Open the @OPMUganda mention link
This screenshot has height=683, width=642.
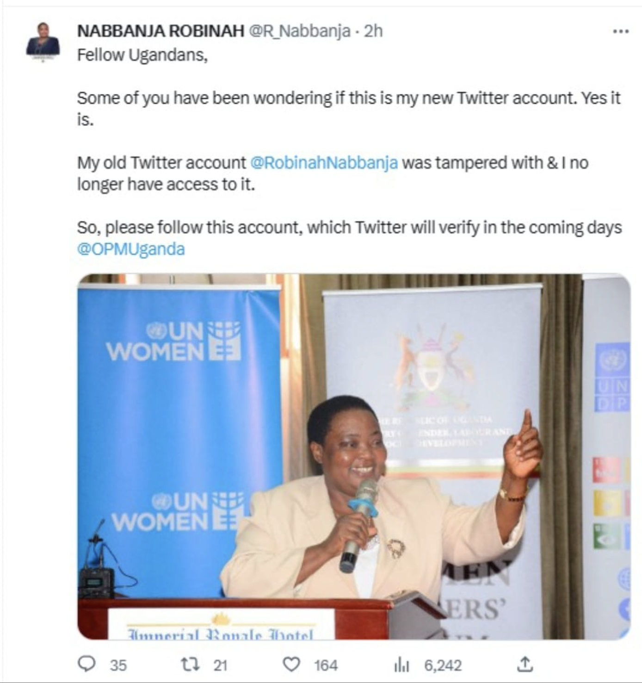[x=131, y=249]
